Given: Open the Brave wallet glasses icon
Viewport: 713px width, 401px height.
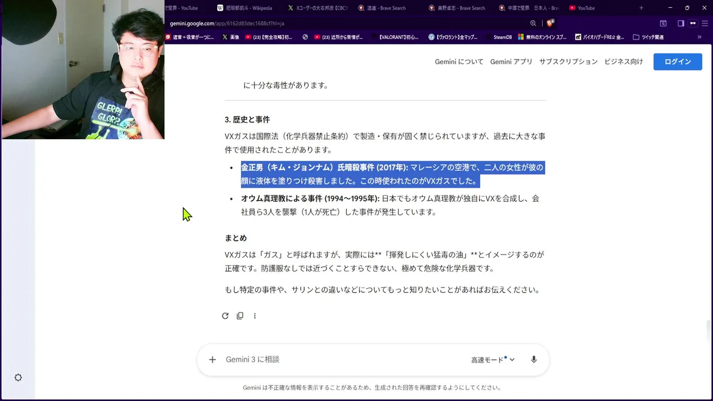Looking at the screenshot, I should (x=693, y=23).
